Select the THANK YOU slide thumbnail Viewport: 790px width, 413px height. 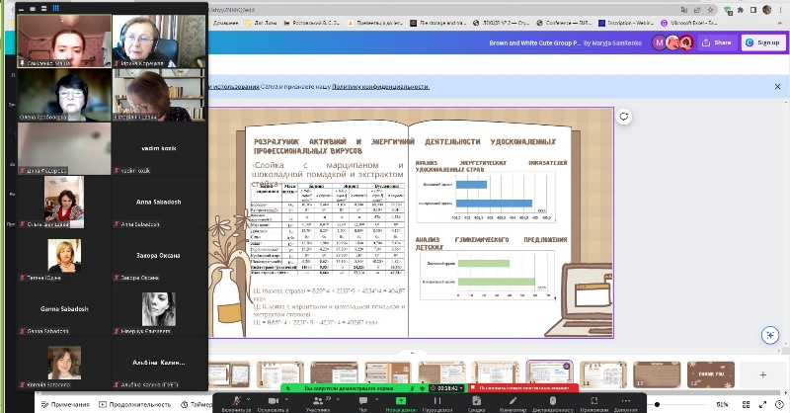pos(710,374)
